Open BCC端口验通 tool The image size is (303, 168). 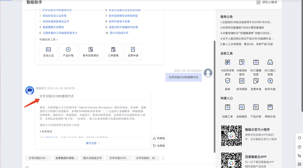click(270, 67)
